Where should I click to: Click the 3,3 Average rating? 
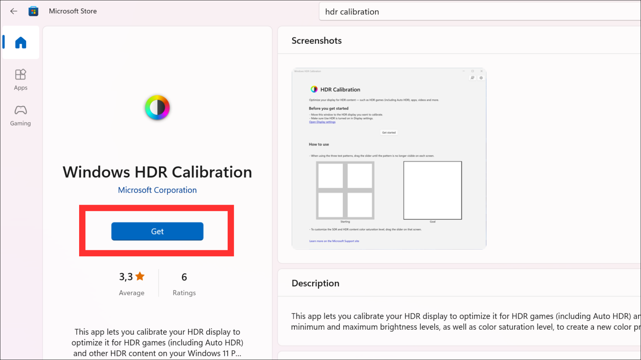click(x=126, y=277)
